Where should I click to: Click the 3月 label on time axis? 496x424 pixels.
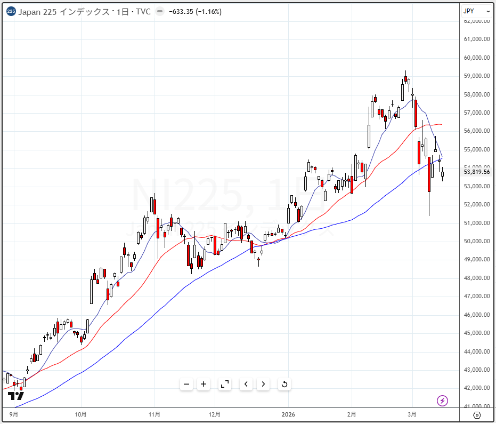click(x=411, y=414)
